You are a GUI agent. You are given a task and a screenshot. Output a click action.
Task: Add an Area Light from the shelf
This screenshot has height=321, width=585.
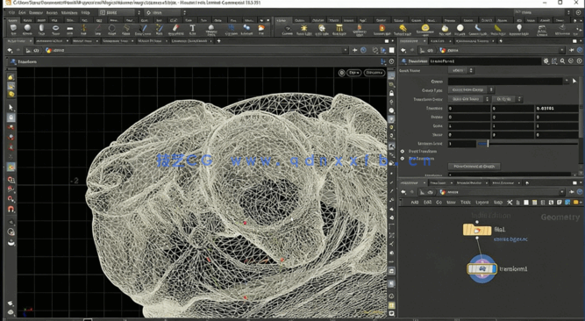coord(339,30)
